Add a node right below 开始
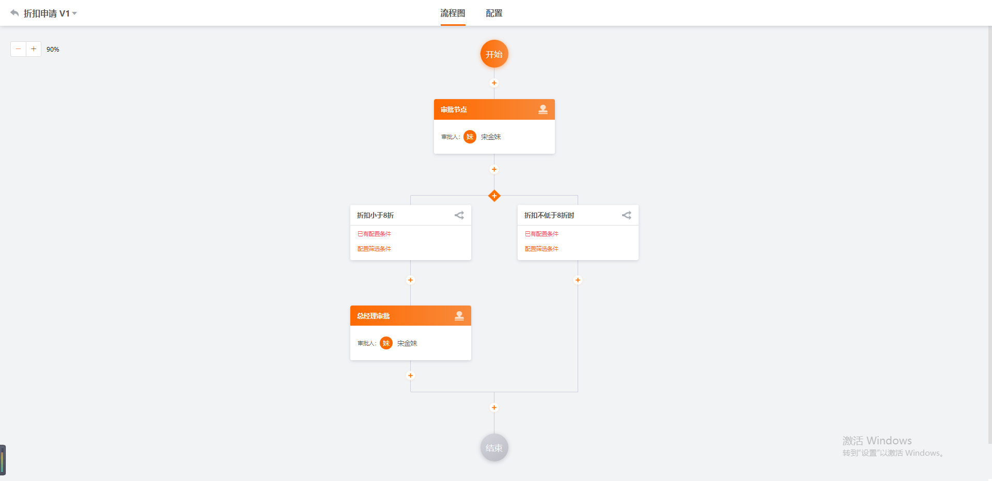 494,83
